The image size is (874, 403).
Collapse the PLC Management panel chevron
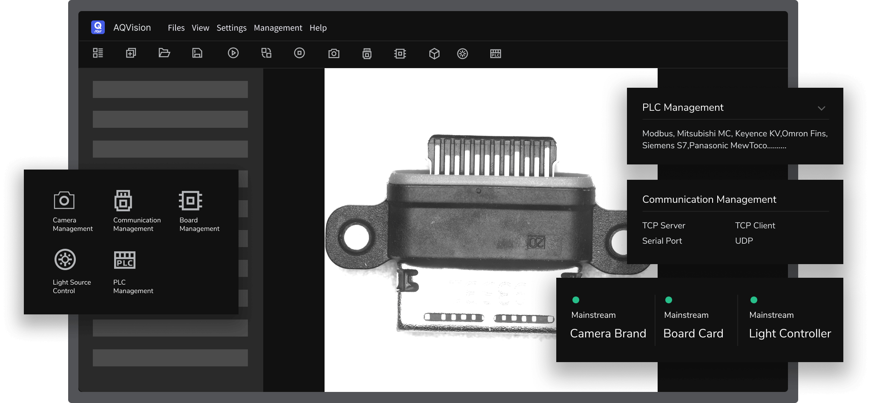pyautogui.click(x=821, y=108)
